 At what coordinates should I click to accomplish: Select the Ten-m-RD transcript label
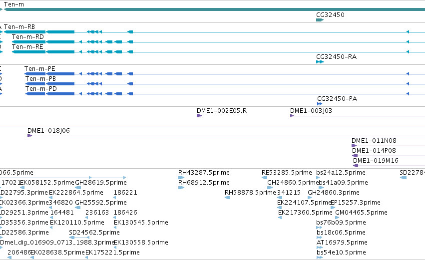pos(27,37)
